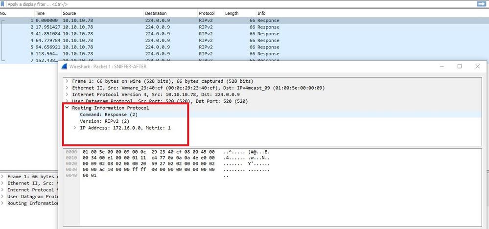Expand the Ethernet II row in Packet 1 window

point(67,88)
